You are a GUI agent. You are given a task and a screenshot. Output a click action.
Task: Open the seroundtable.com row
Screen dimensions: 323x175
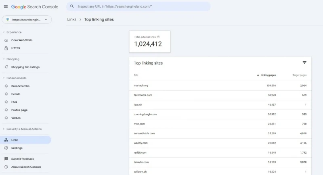coord(220,133)
